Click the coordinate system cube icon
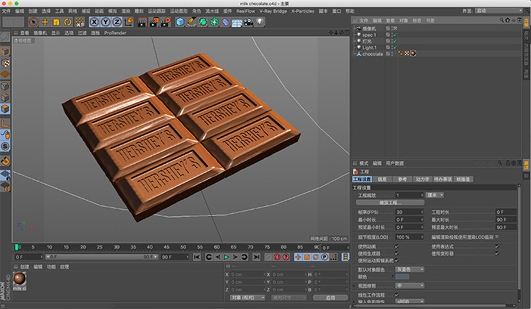Viewport: 531px width, 309px height. tap(129, 22)
